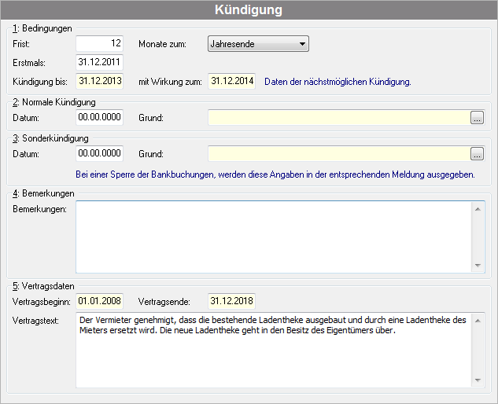
Task: Open Grund browse button for Sonderkündigung
Action: (477, 153)
